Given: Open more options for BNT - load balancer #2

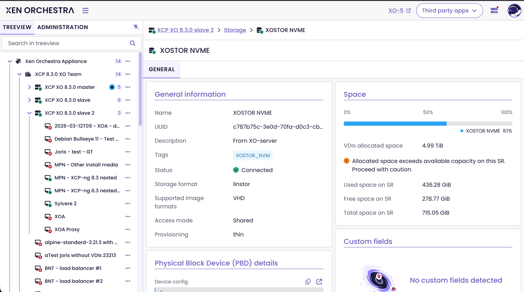Looking at the screenshot, I should (128, 281).
